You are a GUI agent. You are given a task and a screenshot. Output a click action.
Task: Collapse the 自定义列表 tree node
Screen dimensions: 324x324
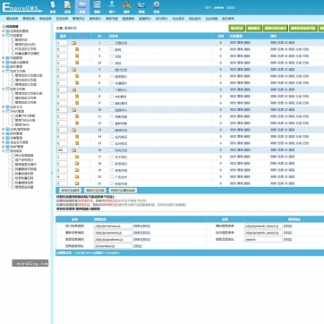(x=4, y=89)
